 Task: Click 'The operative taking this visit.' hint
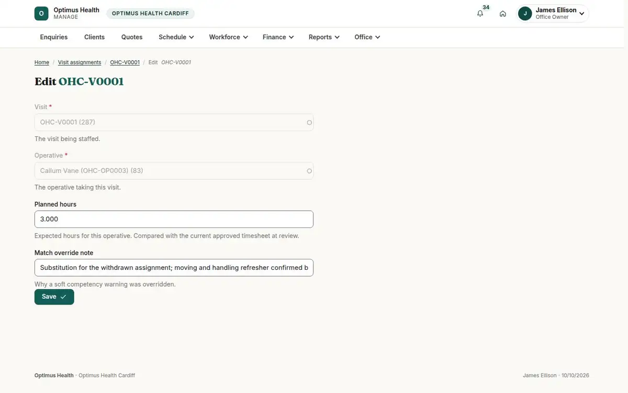click(77, 187)
